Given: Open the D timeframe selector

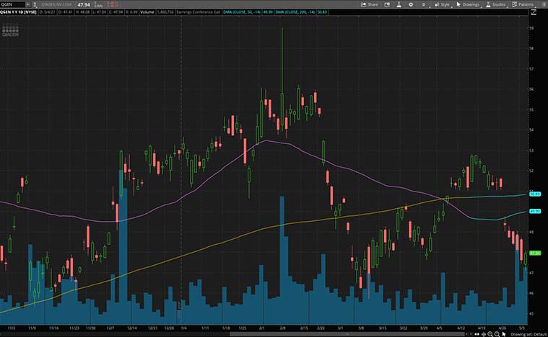Looking at the screenshot, I should [x=424, y=4].
